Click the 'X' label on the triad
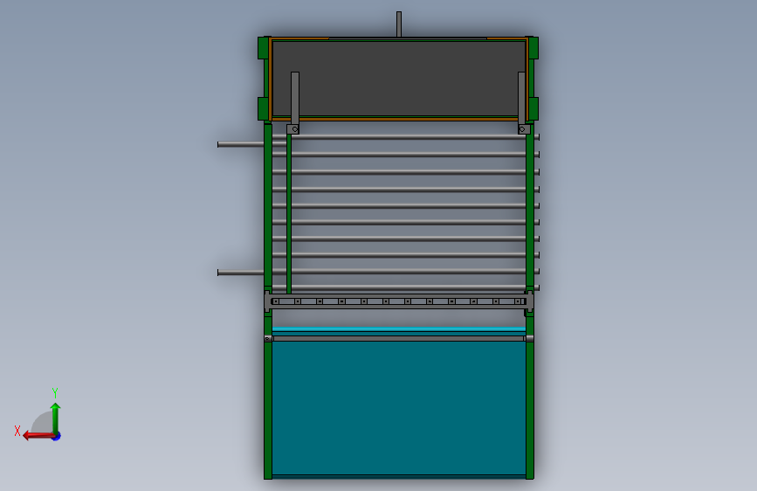Viewport: 757px width, 491px height. point(17,431)
